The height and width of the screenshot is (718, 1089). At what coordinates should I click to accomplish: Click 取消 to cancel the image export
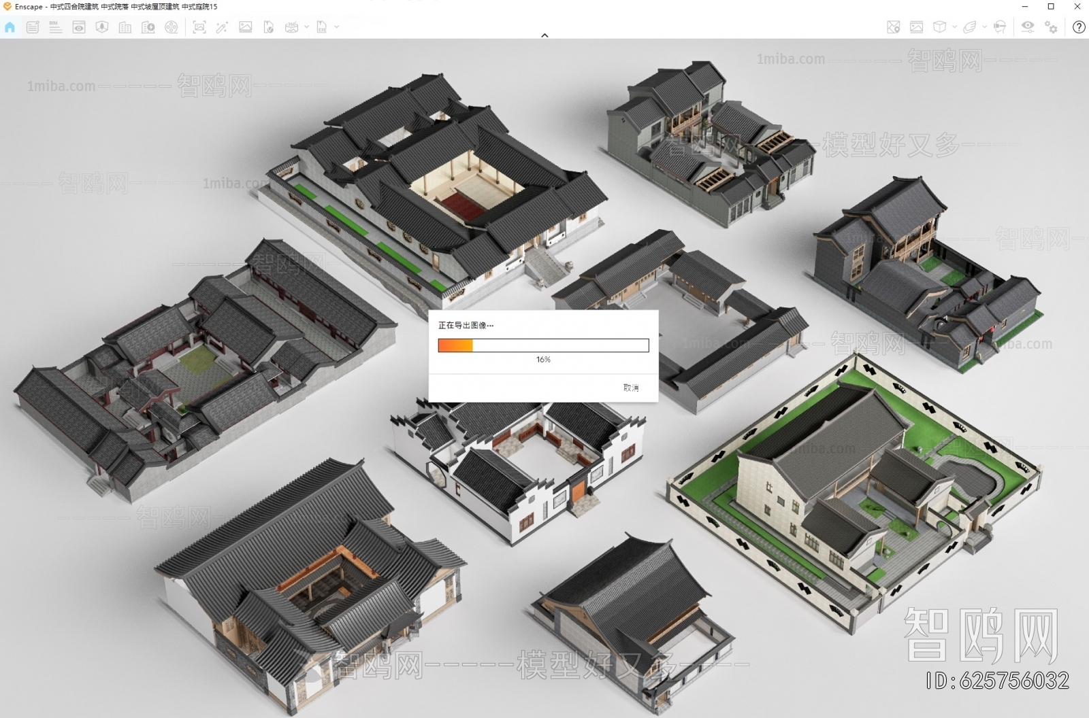[631, 388]
